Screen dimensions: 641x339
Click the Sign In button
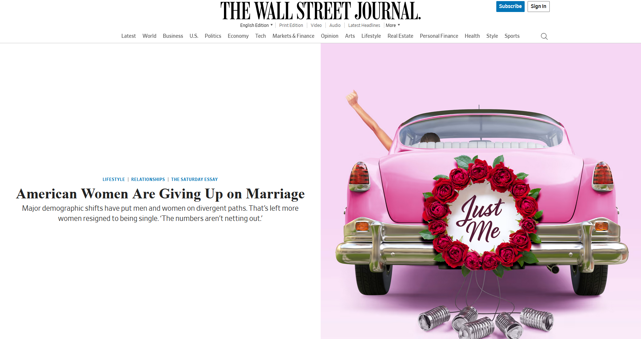(538, 6)
